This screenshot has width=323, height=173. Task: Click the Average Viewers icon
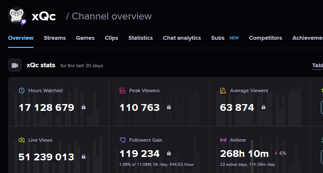pyautogui.click(x=223, y=91)
